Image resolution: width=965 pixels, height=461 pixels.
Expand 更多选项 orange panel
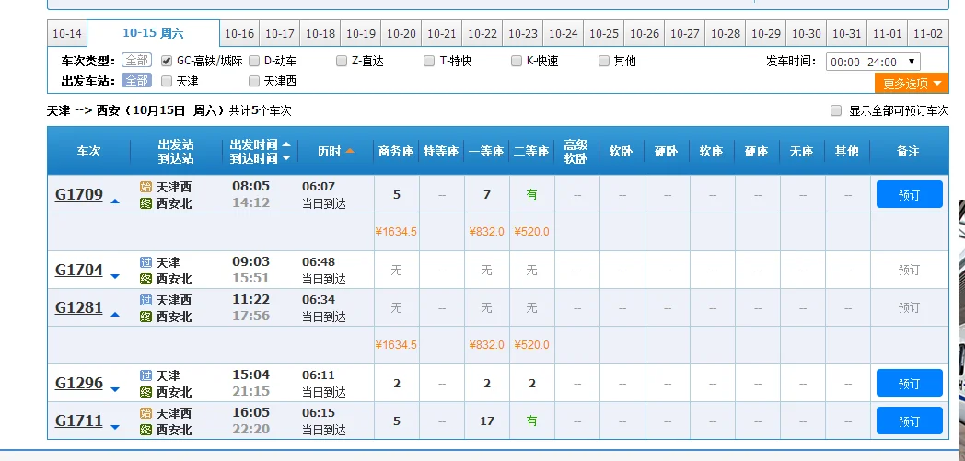912,83
